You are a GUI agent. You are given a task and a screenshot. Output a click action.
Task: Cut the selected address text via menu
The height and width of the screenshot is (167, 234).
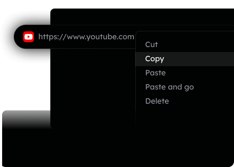152,45
